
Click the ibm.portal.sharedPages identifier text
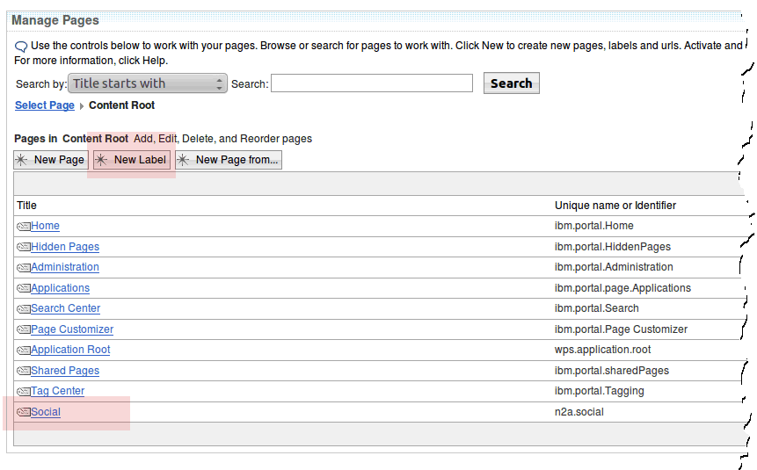(612, 371)
